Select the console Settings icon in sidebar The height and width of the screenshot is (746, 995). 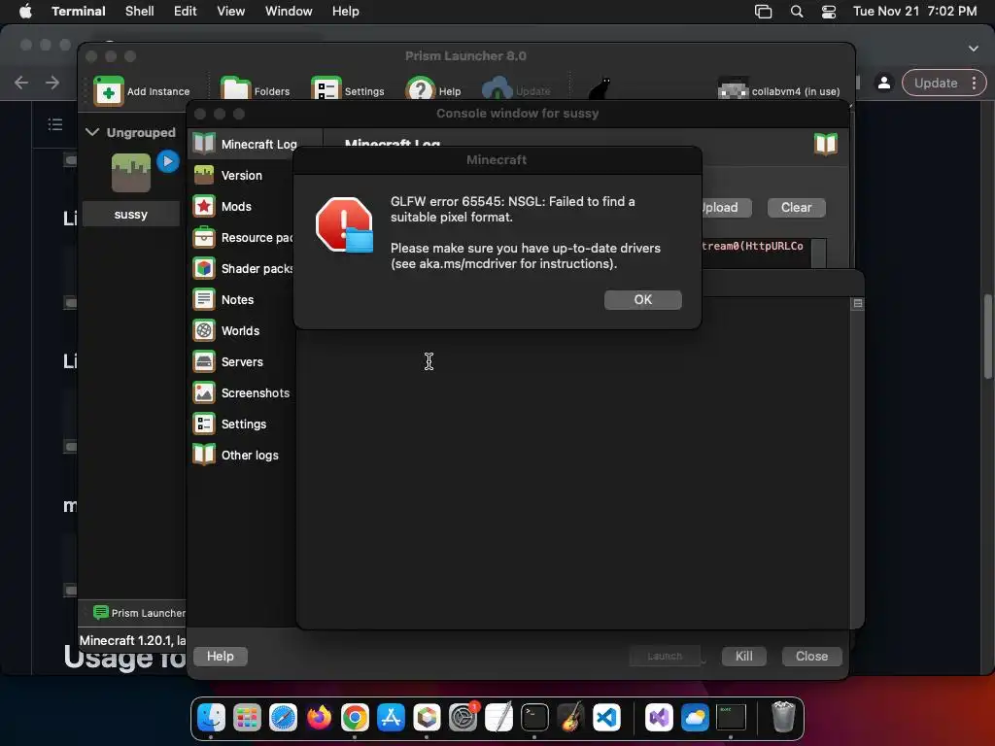click(204, 424)
